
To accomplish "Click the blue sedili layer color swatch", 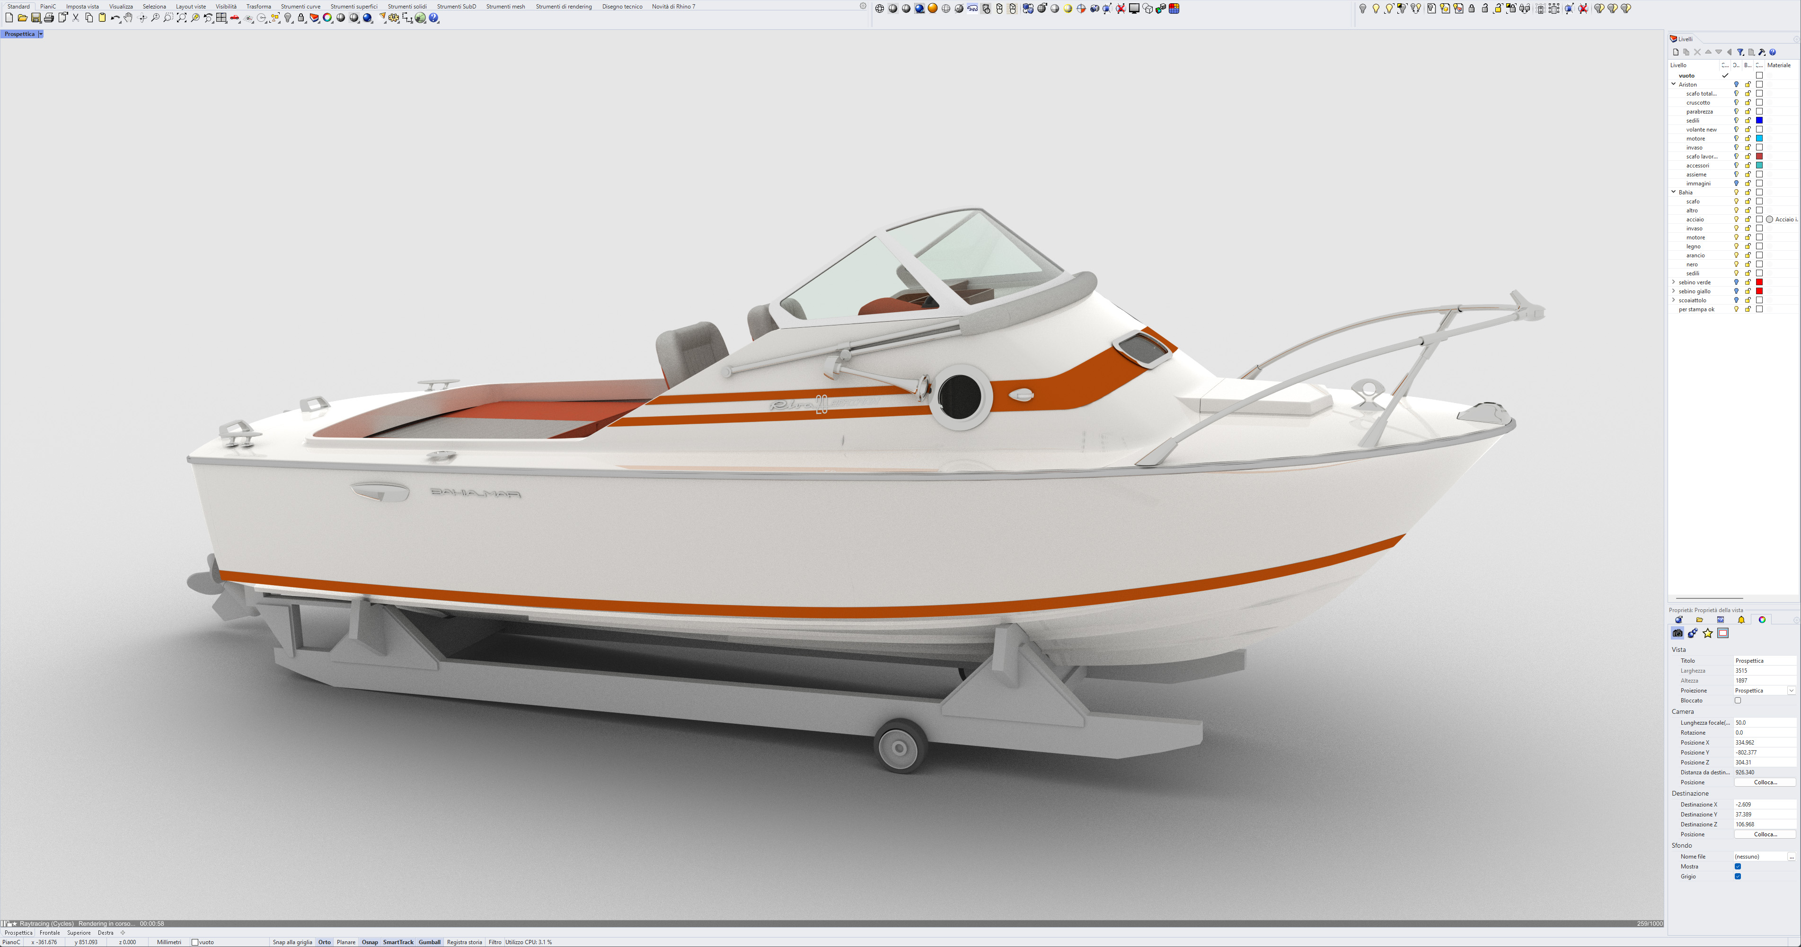I will click(1759, 121).
